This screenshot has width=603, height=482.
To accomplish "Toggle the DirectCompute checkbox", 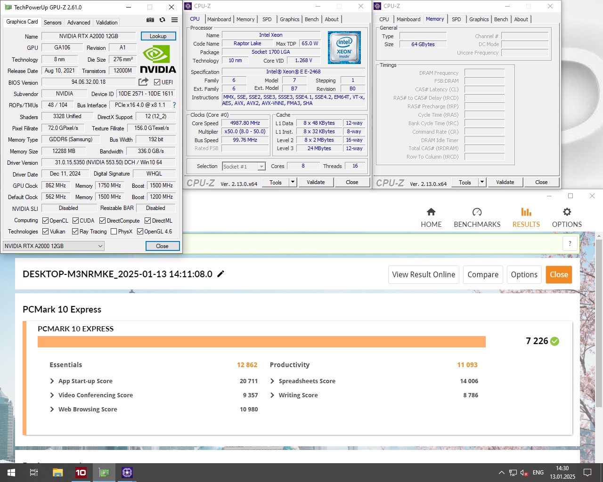I will pos(102,220).
